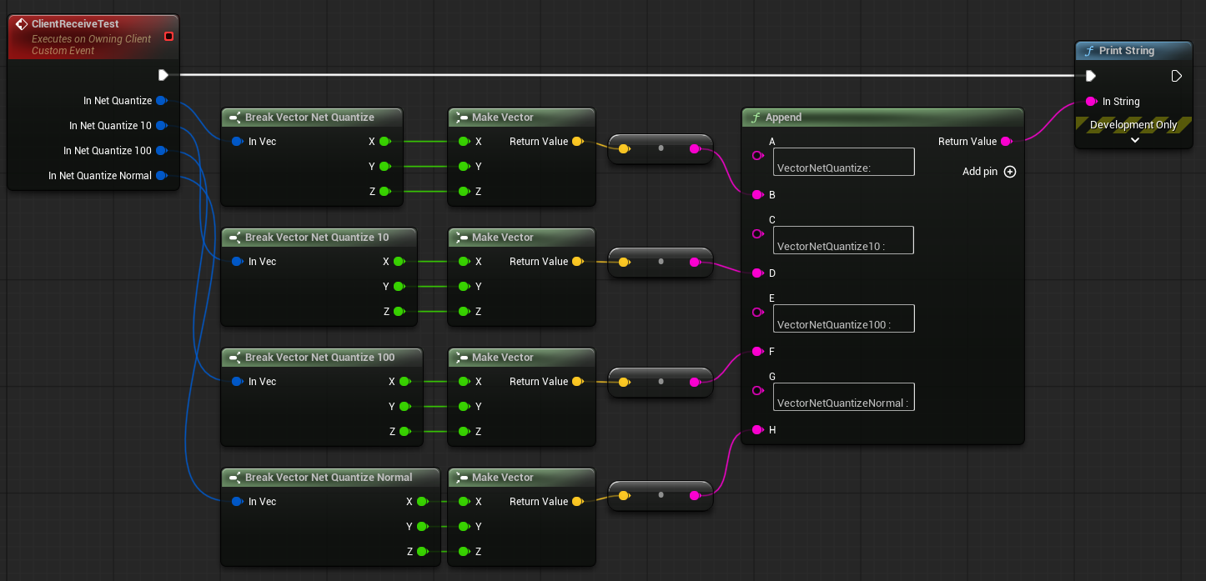Click the ClientReceiveTest event delegate red square pin
This screenshot has width=1206, height=581.
[x=169, y=36]
